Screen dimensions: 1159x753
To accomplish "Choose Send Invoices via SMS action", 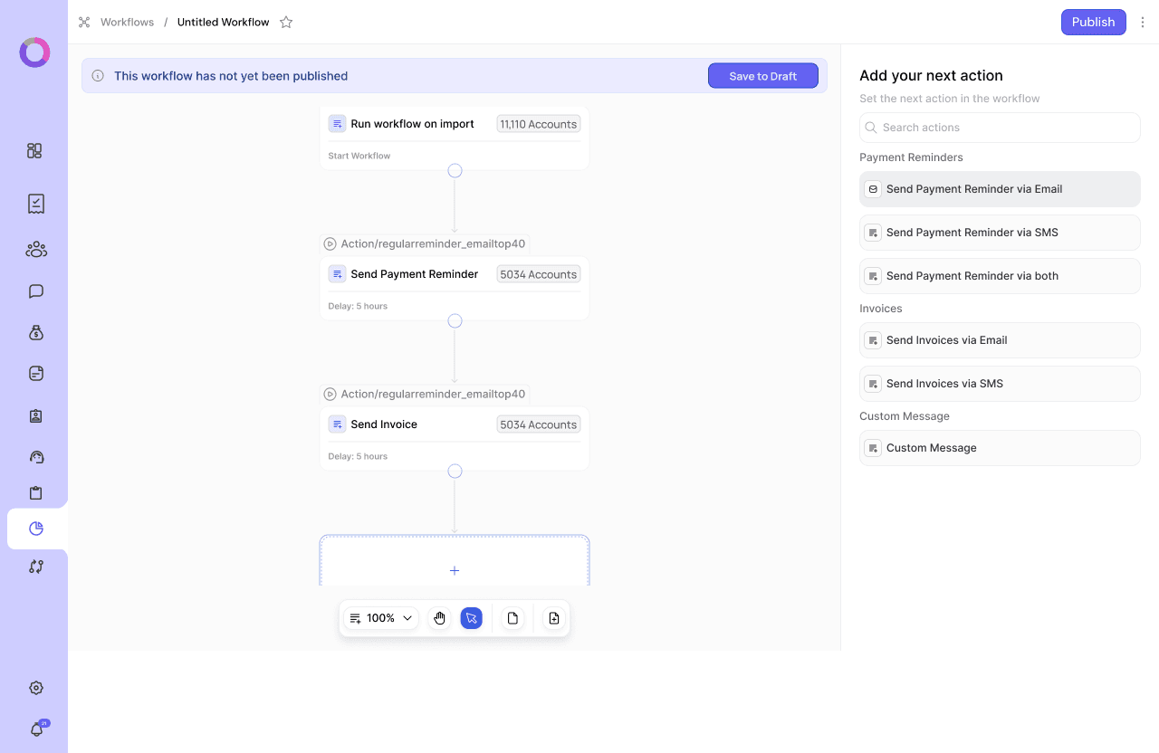I will pos(1000,384).
